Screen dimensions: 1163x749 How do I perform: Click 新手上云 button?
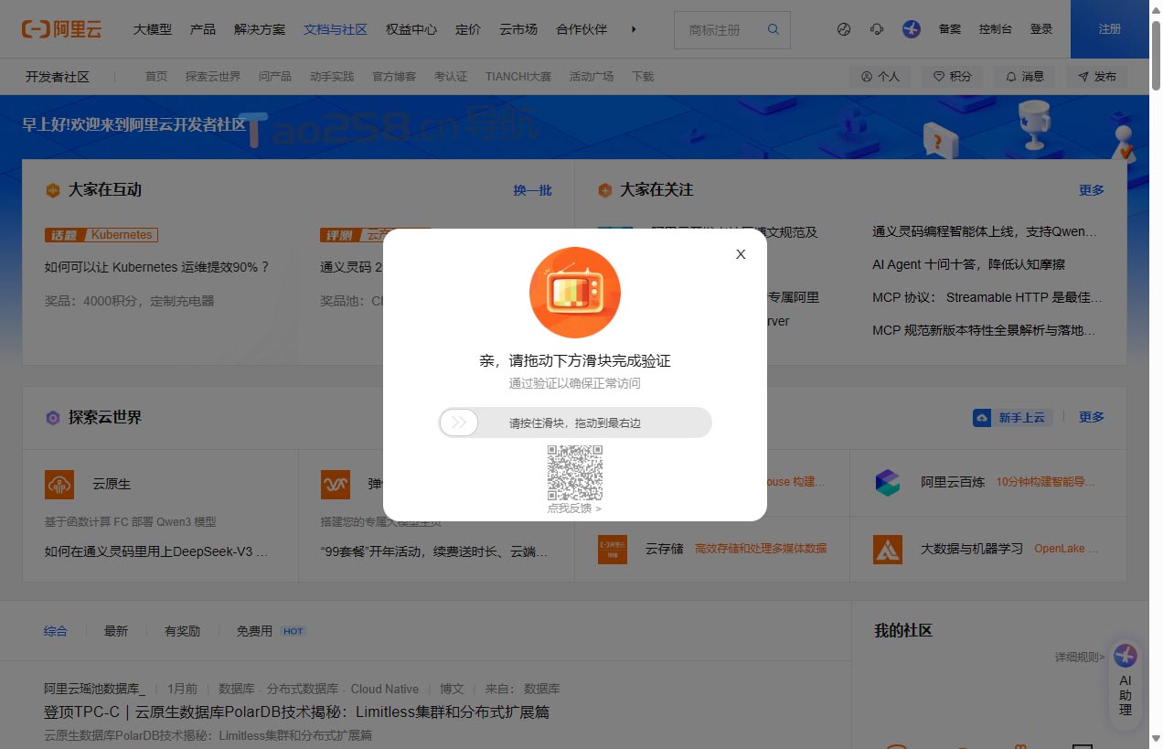[1013, 417]
